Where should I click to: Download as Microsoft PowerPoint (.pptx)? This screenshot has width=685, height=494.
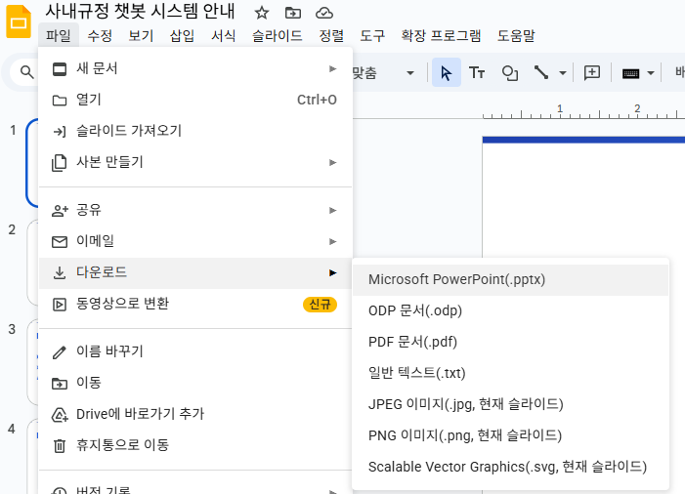click(510, 280)
